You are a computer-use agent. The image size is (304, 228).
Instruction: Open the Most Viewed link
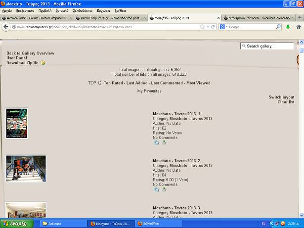click(198, 83)
